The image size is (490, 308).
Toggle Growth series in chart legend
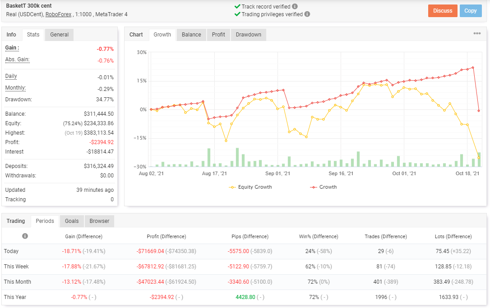click(x=323, y=187)
